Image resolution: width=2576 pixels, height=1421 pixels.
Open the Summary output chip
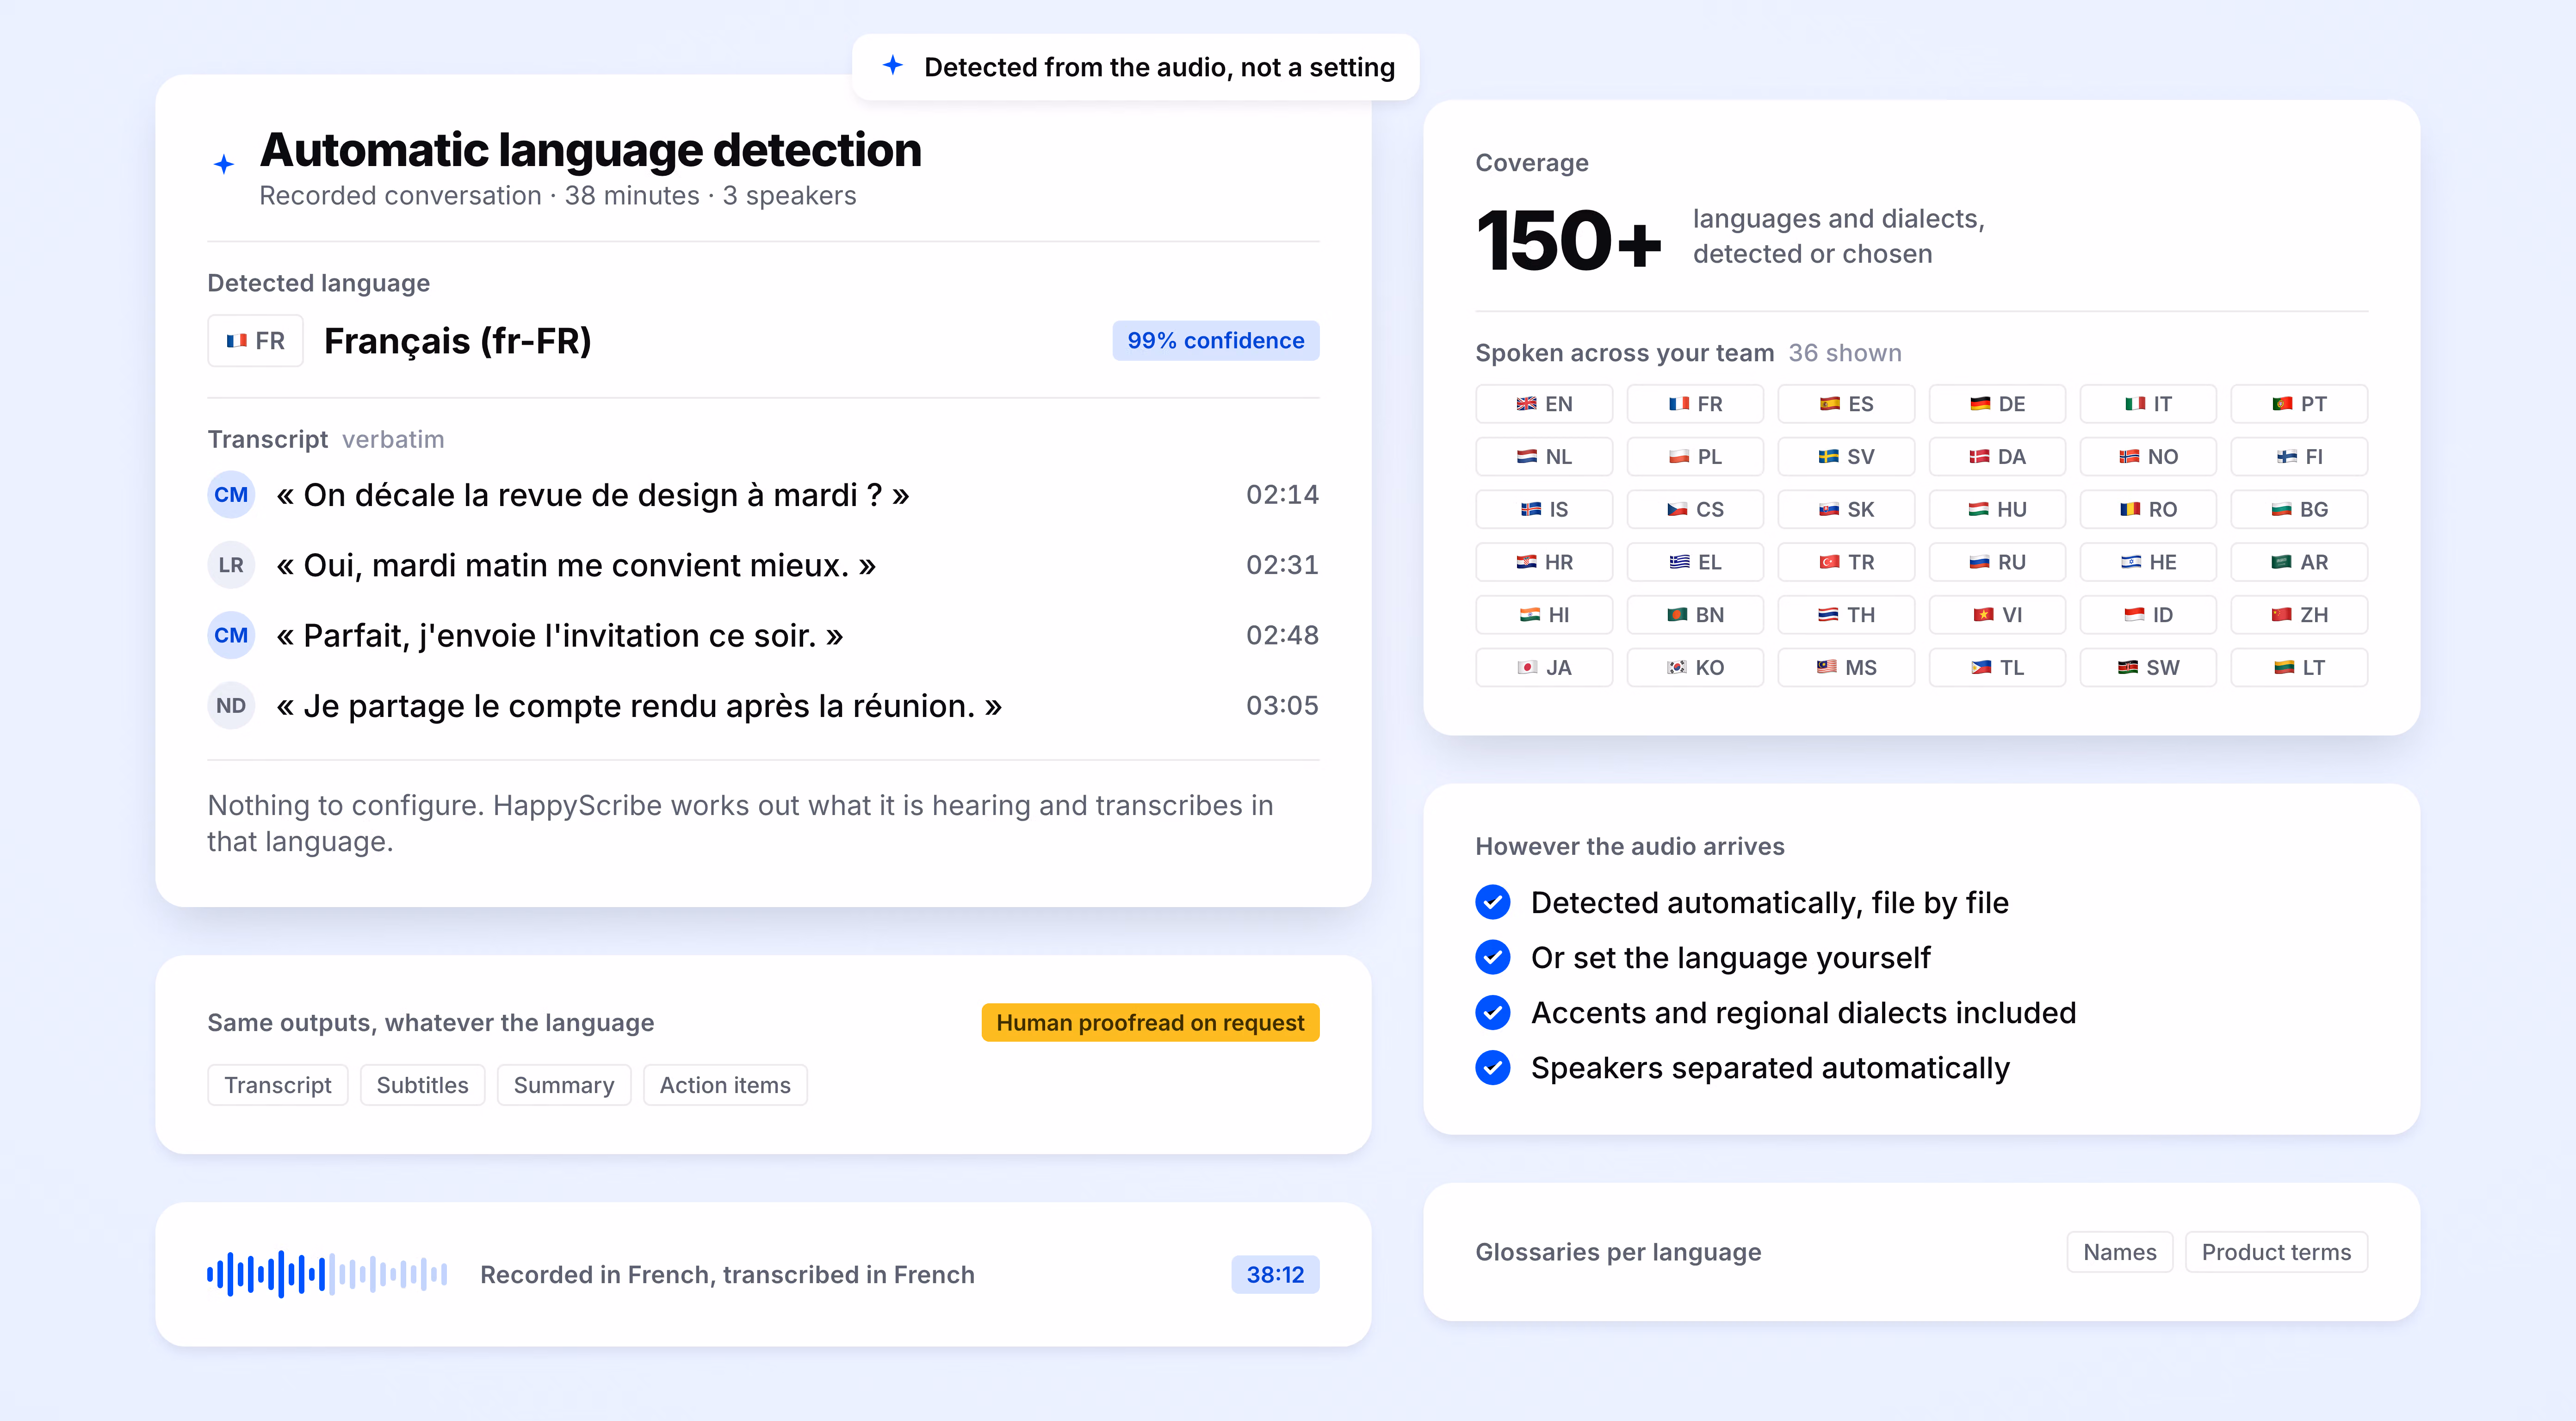[564, 1085]
